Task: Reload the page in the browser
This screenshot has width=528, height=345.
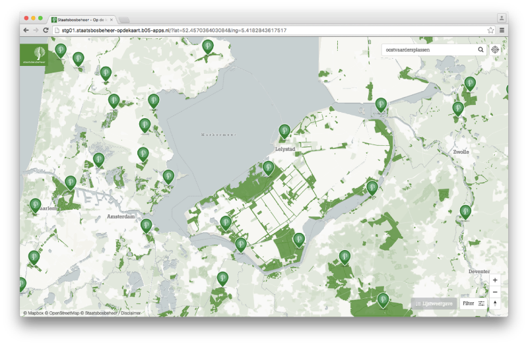Action: click(x=46, y=30)
